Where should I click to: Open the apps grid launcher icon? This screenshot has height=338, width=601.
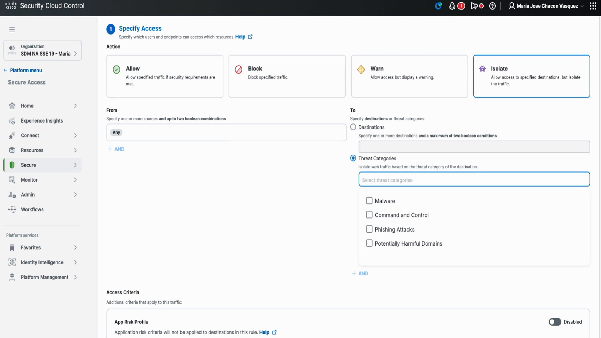click(x=593, y=6)
